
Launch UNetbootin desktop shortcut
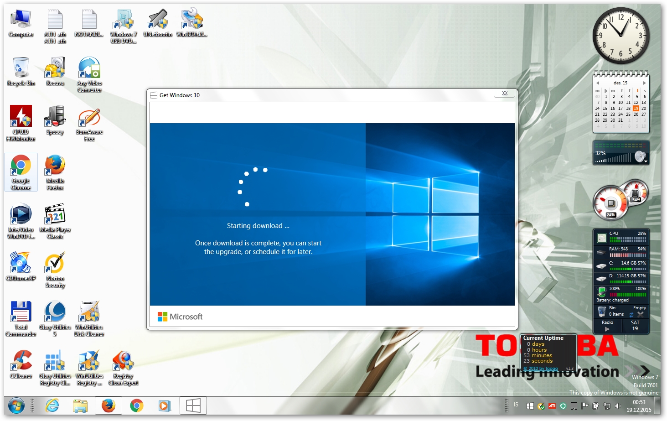coord(158,24)
